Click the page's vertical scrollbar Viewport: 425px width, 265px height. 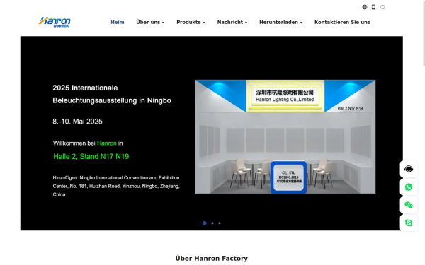[x=424, y=33]
